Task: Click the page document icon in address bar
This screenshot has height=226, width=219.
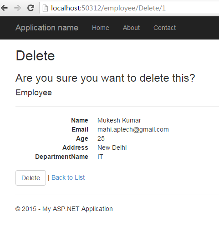Action: click(x=45, y=8)
